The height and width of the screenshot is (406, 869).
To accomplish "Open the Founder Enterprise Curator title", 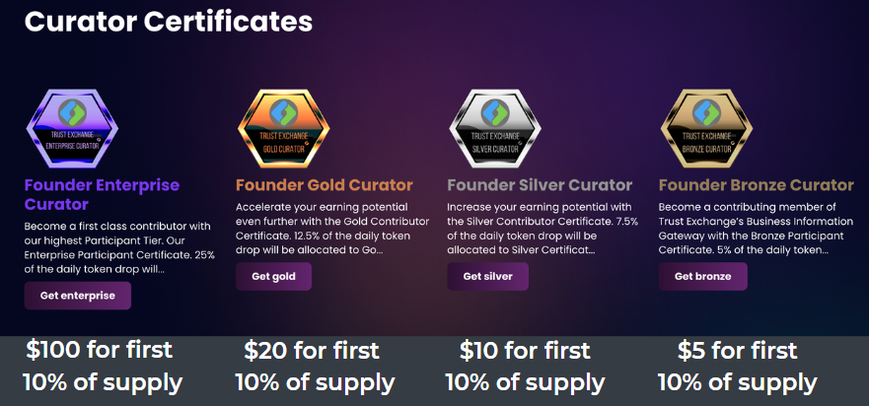I will click(x=102, y=194).
